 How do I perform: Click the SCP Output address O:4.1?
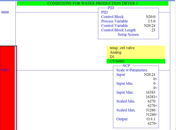(x=151, y=119)
